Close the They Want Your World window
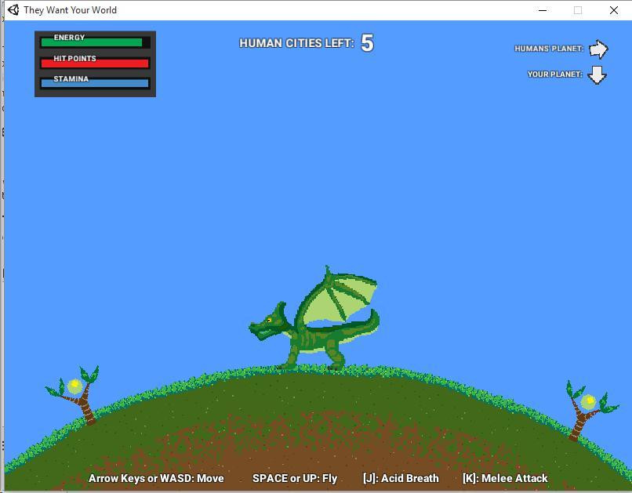The width and height of the screenshot is (632, 493). coord(613,10)
